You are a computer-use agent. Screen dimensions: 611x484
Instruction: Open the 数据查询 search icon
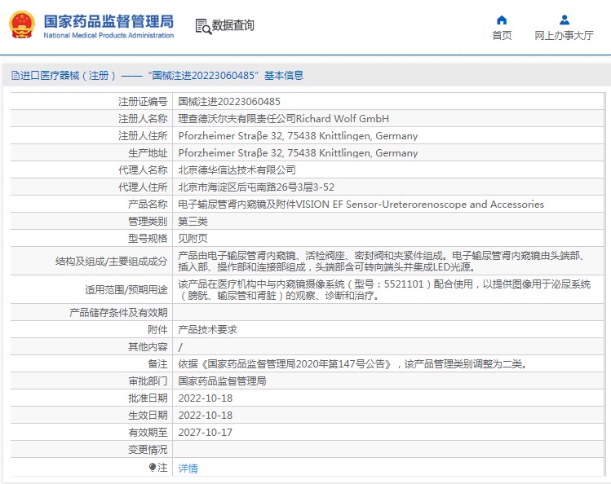tap(203, 26)
